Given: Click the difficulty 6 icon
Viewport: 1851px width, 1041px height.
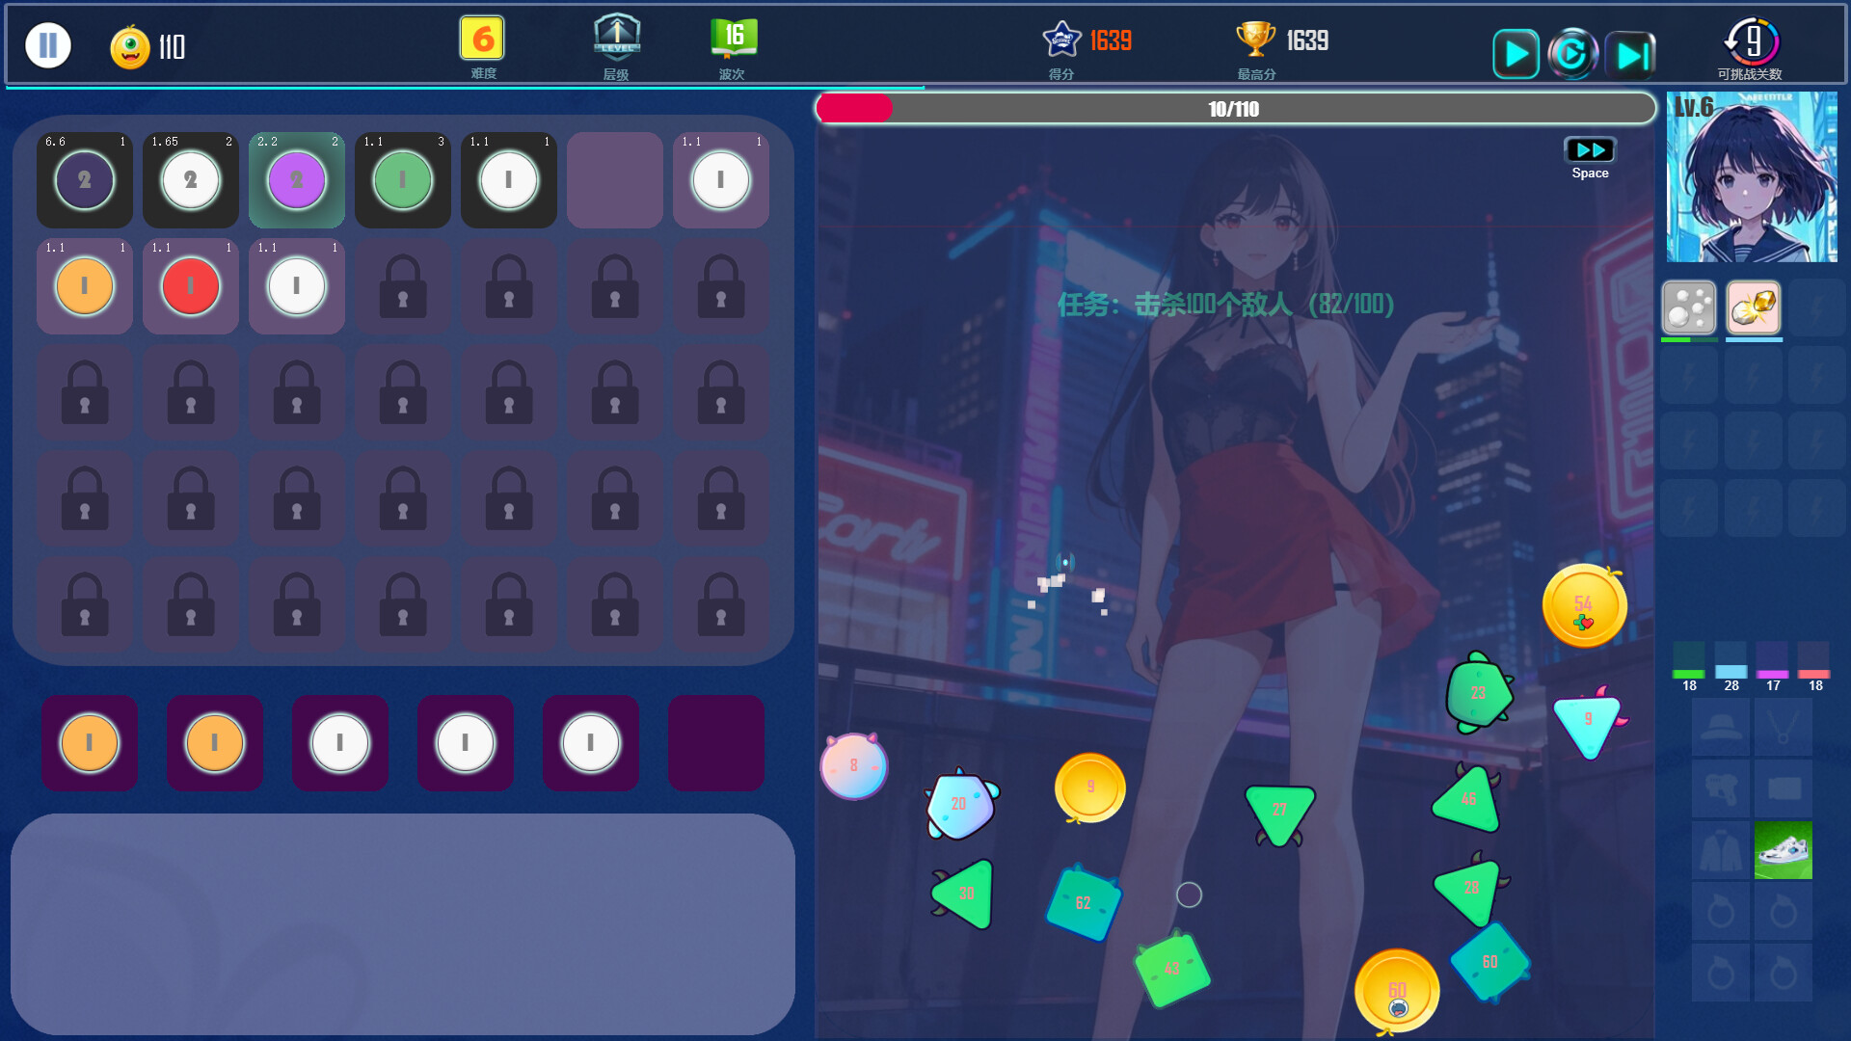Looking at the screenshot, I should (x=482, y=40).
